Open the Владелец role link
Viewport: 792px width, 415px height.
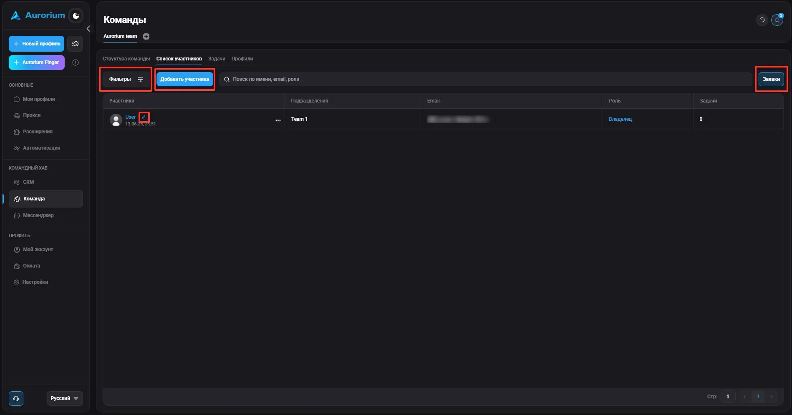pyautogui.click(x=620, y=119)
